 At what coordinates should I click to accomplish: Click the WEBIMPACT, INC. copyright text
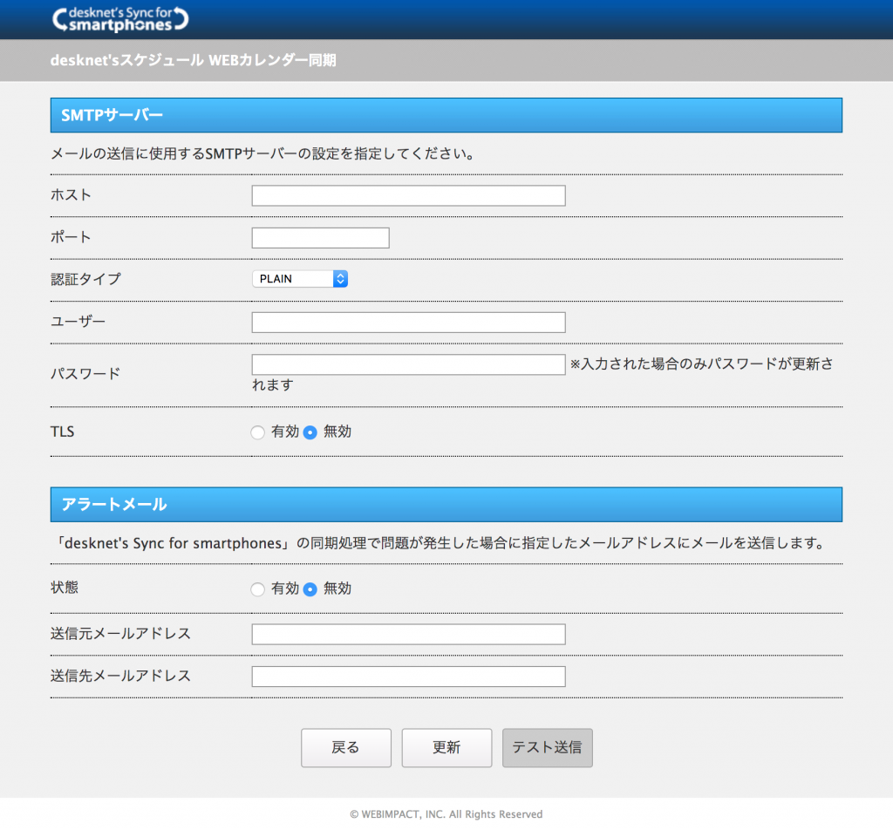446,814
